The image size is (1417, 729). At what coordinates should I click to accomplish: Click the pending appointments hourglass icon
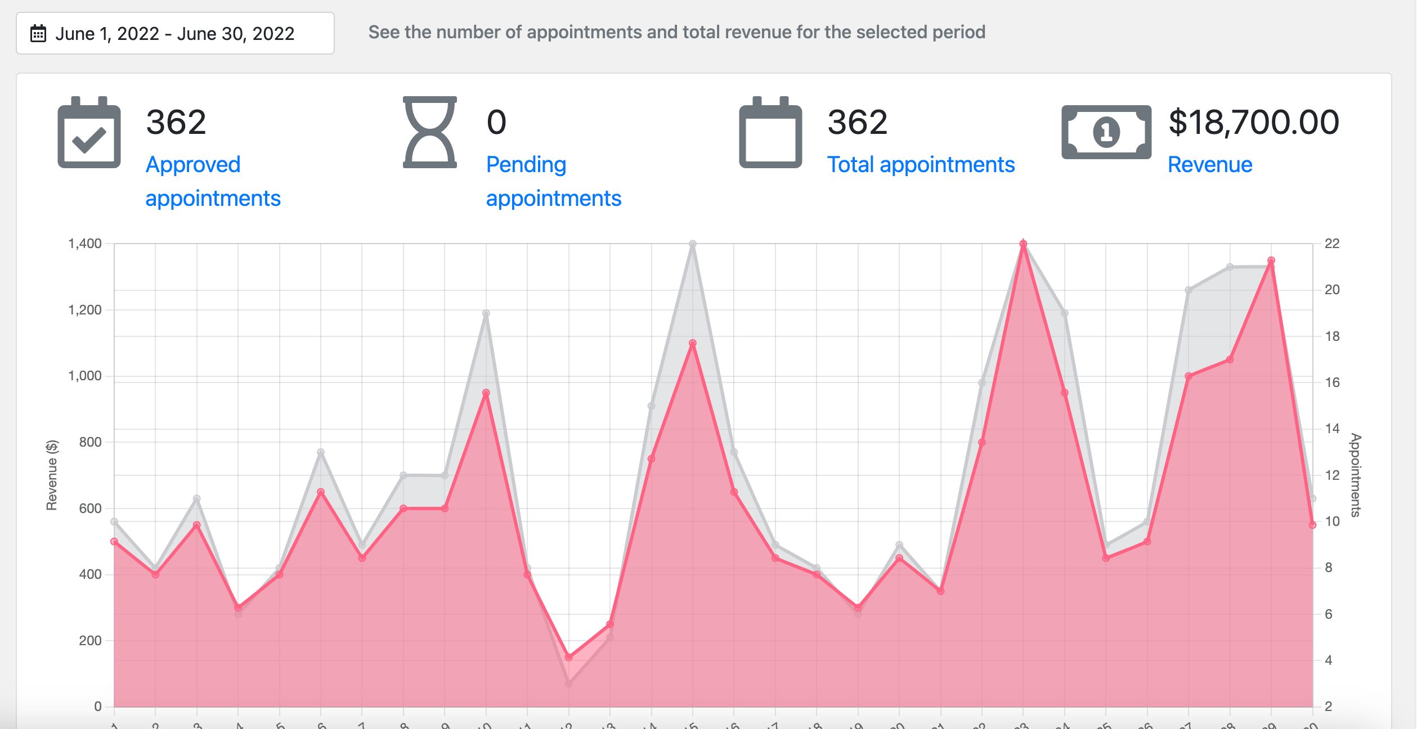pyautogui.click(x=430, y=133)
